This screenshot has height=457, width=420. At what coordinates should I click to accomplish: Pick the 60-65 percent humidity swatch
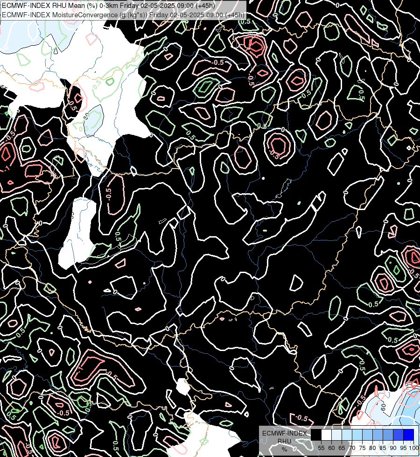(336, 435)
